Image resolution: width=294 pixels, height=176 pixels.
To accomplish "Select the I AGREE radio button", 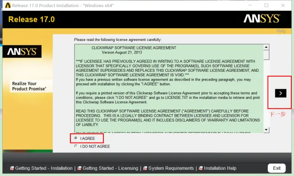I will [76, 138].
